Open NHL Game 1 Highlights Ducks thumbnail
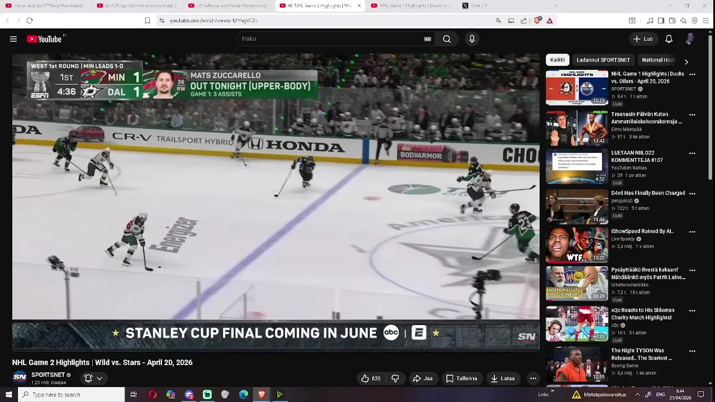This screenshot has height=402, width=715. 577,88
